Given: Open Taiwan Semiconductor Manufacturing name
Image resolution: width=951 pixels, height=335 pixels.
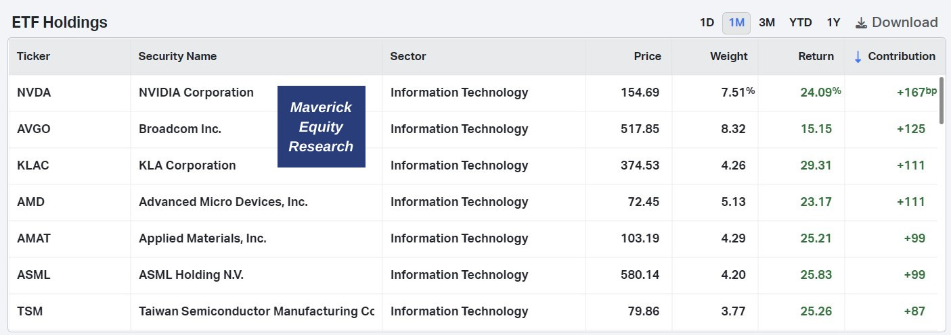Looking at the screenshot, I should pos(257,311).
